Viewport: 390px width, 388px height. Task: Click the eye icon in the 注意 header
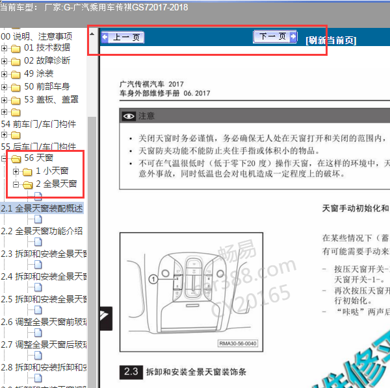coord(129,116)
